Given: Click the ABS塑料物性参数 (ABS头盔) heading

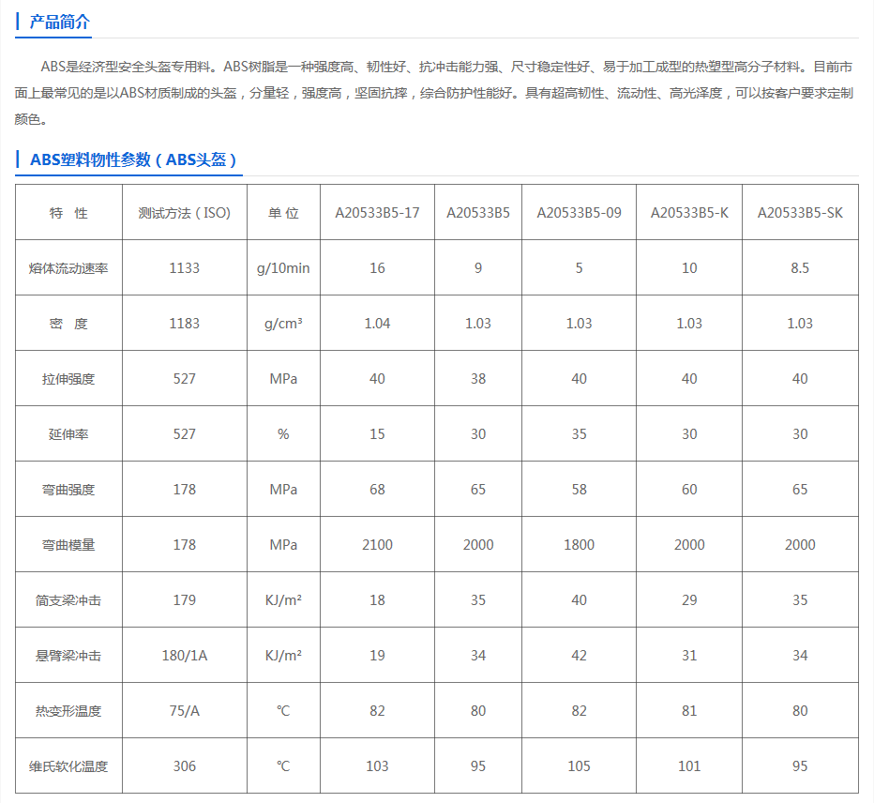Looking at the screenshot, I should pos(133,160).
